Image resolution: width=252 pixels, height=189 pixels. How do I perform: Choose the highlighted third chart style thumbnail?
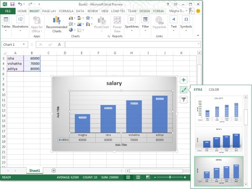219,171
